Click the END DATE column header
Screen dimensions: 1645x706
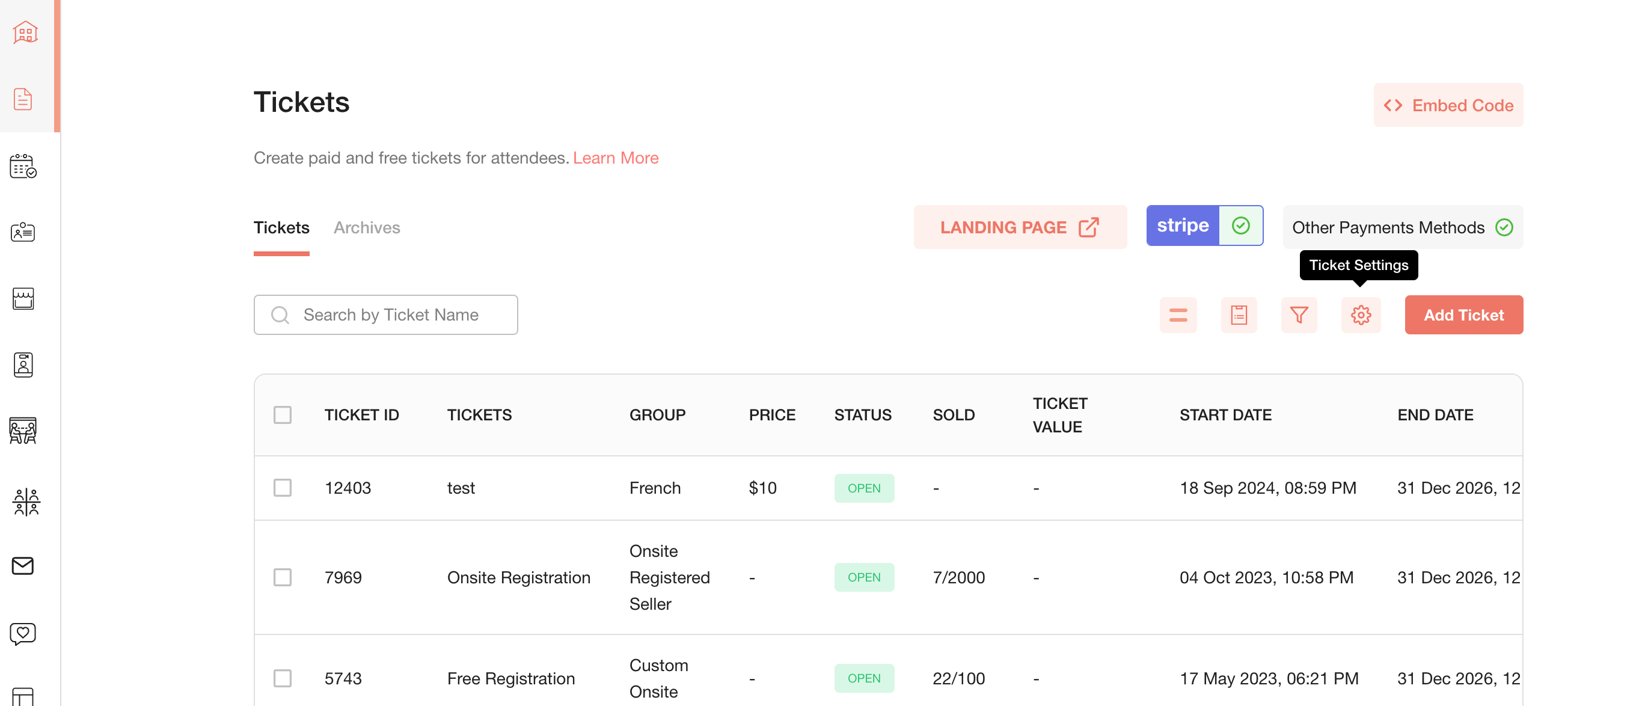(1435, 415)
